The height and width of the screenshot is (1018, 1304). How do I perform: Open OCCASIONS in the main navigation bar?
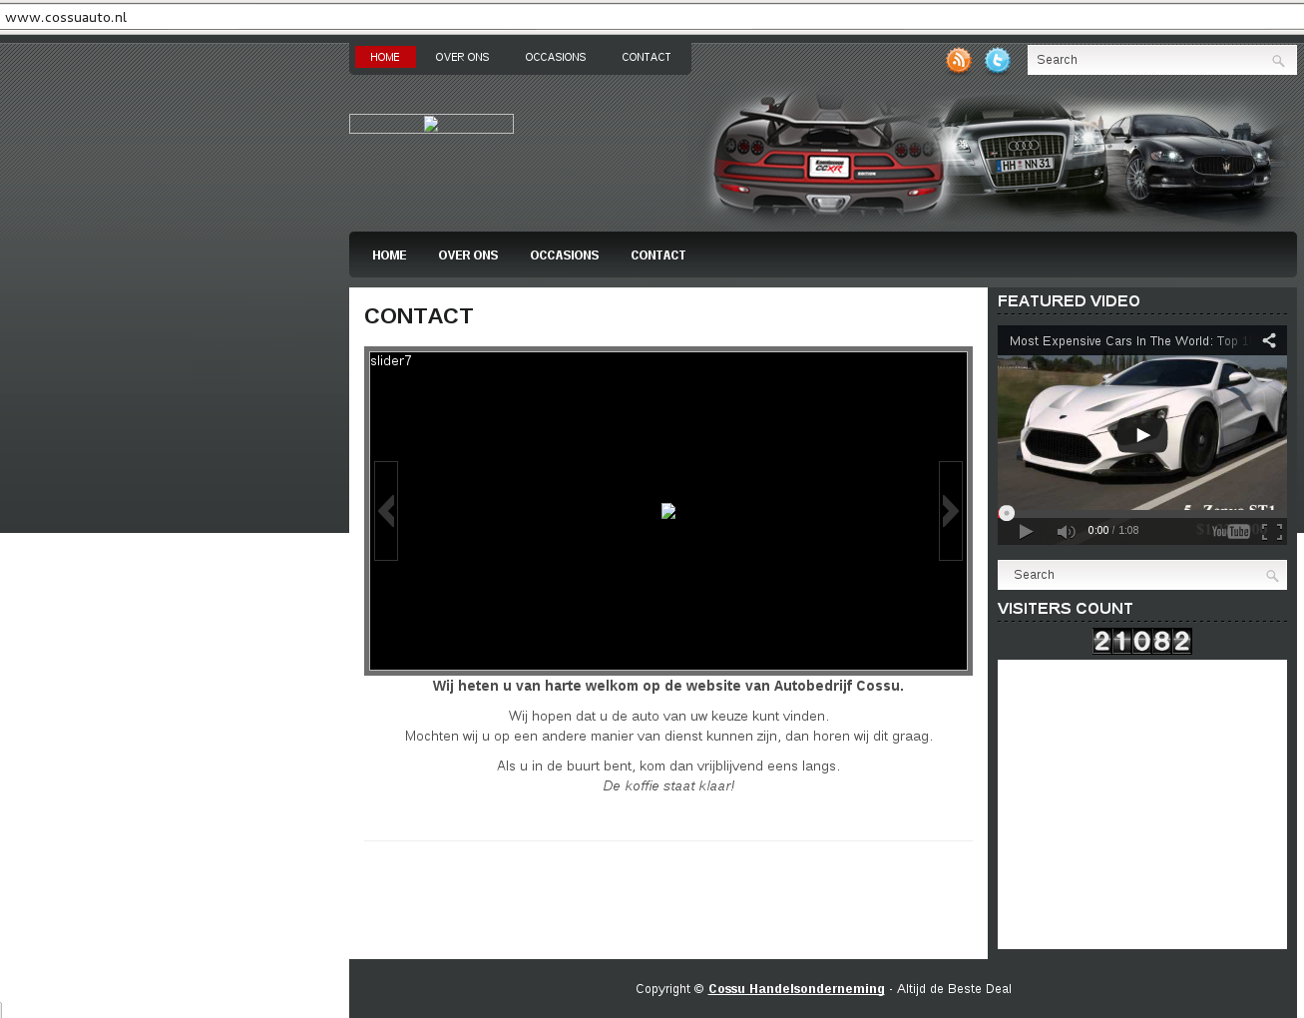[x=564, y=255]
